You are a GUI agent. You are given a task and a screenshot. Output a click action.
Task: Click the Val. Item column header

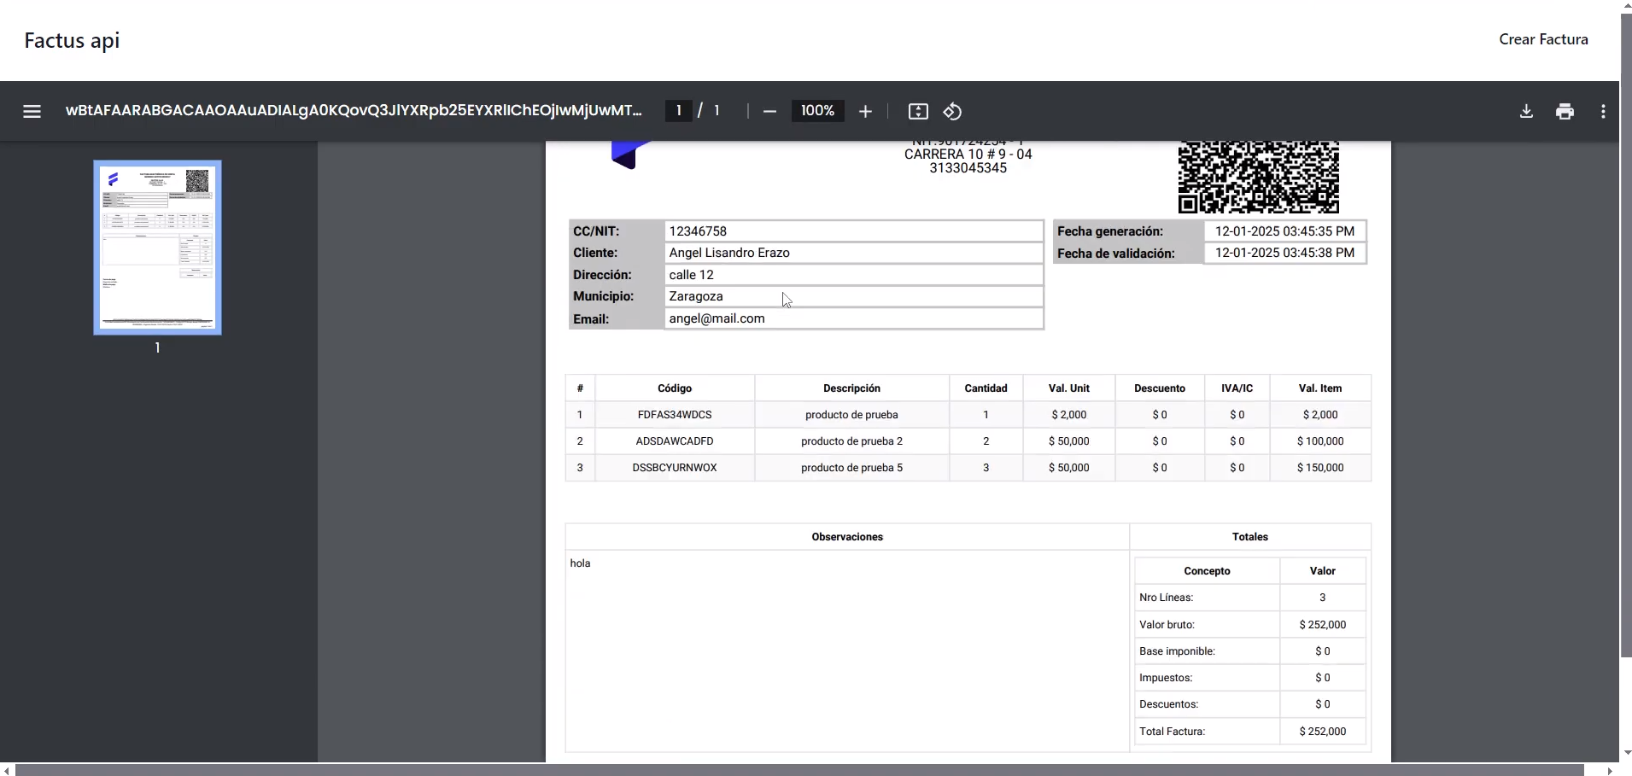tap(1320, 388)
